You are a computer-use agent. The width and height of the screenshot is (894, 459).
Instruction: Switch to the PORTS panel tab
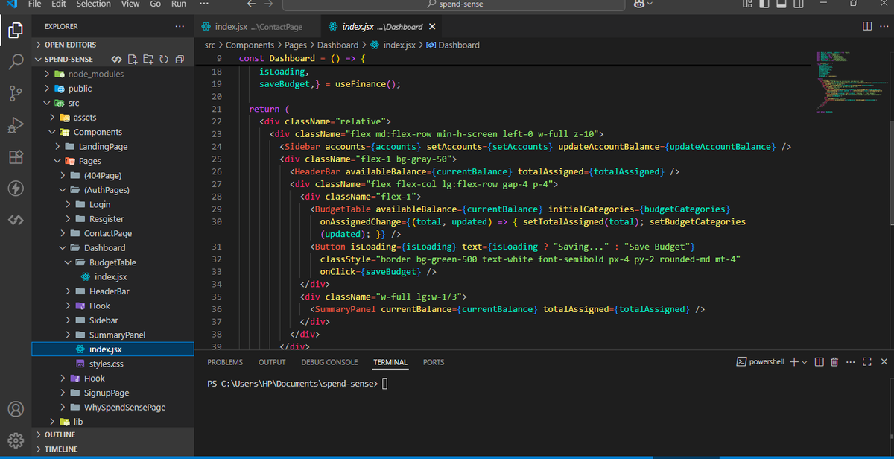(434, 362)
